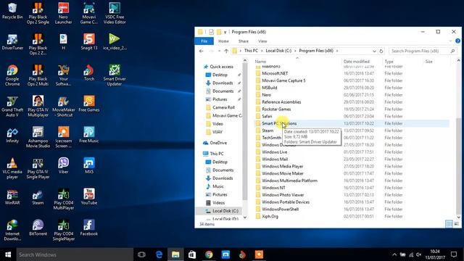The width and height of the screenshot is (464, 261).
Task: Open Google Chrome desktop shortcut
Action: [x=12, y=75]
